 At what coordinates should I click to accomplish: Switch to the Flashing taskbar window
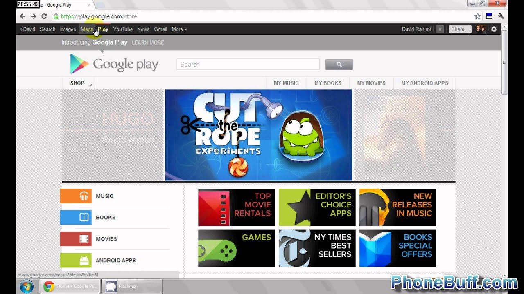click(x=131, y=286)
